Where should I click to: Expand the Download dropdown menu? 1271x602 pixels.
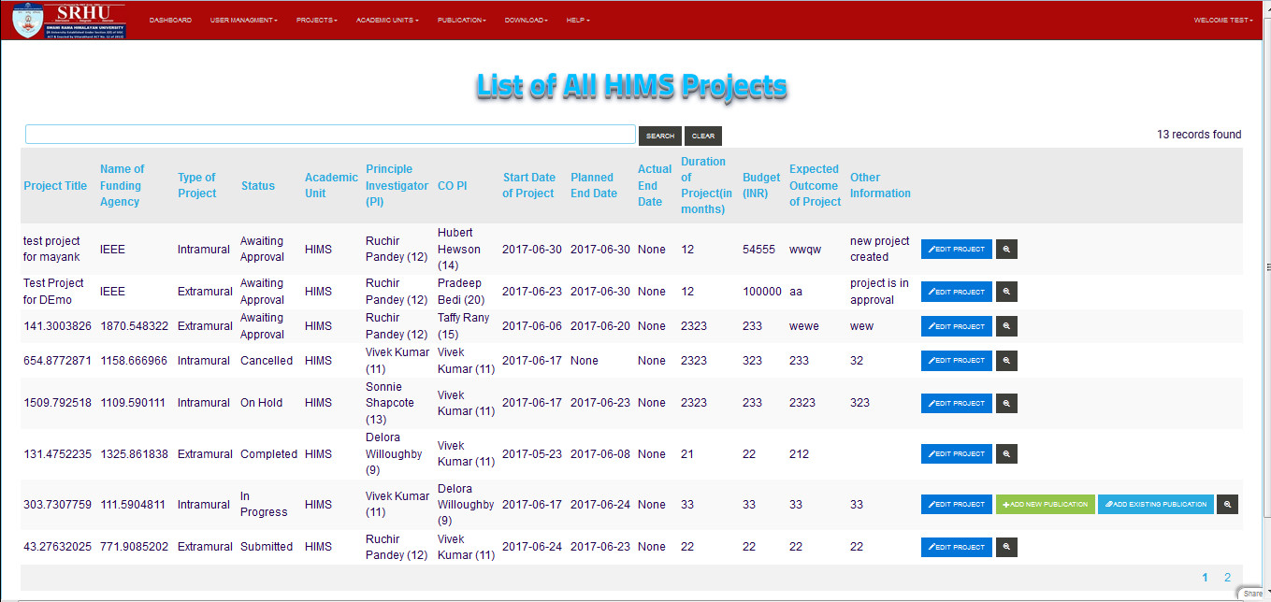pos(527,20)
